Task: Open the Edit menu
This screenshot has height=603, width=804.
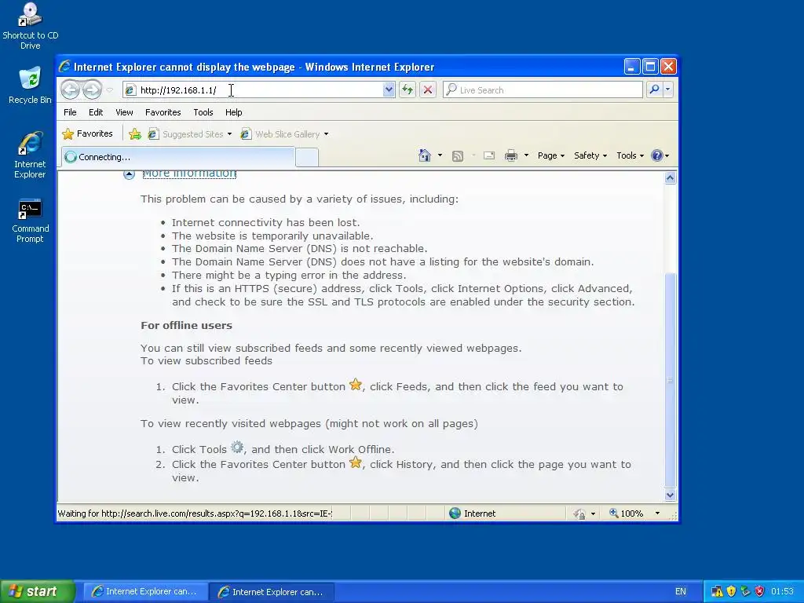Action: (x=95, y=112)
